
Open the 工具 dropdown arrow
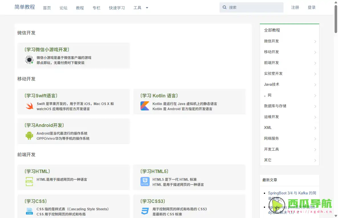tap(147, 8)
